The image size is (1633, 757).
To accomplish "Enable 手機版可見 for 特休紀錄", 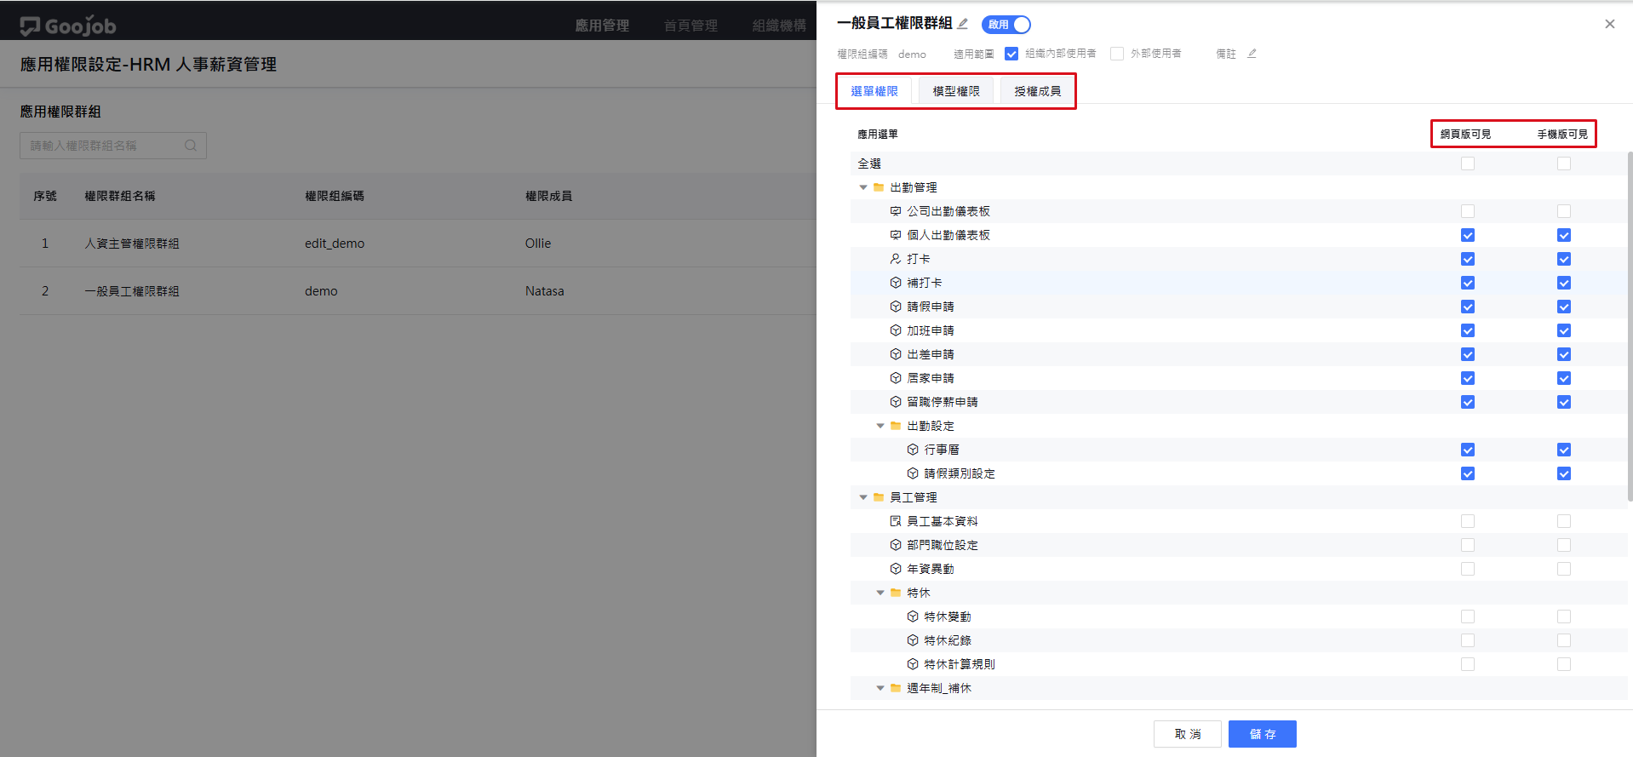I will coord(1564,640).
